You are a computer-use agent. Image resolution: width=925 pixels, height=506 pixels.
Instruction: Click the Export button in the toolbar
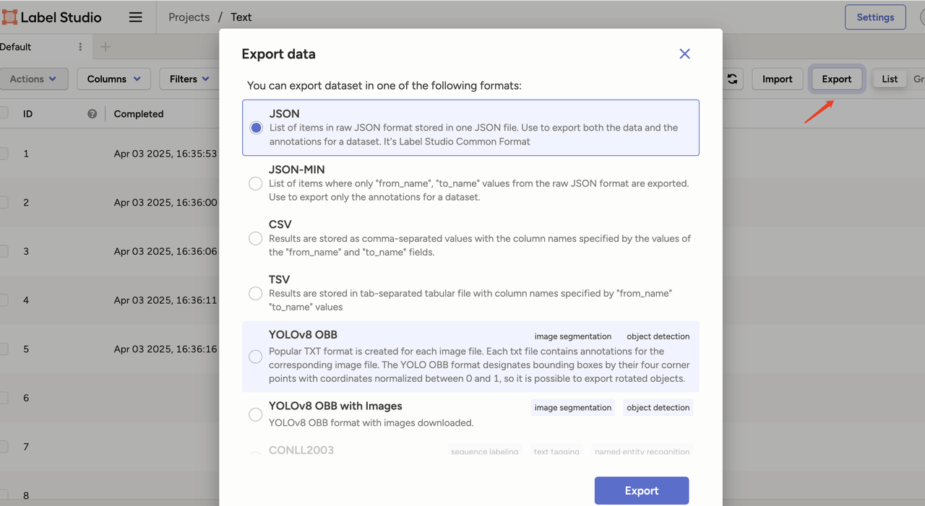[x=837, y=79]
